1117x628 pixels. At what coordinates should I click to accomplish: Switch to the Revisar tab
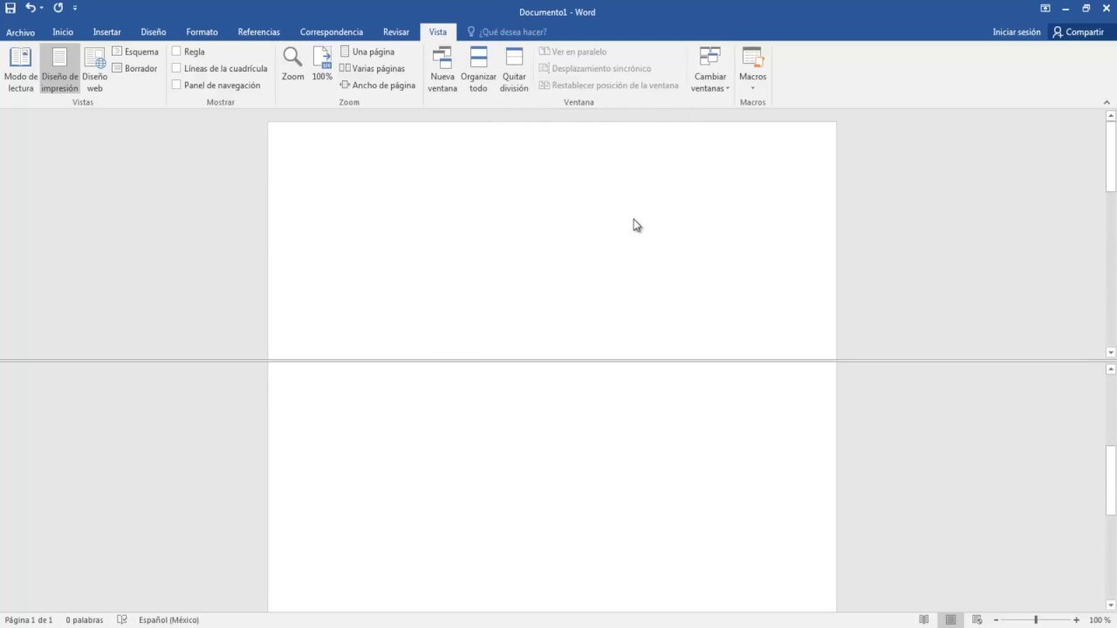[x=395, y=32]
